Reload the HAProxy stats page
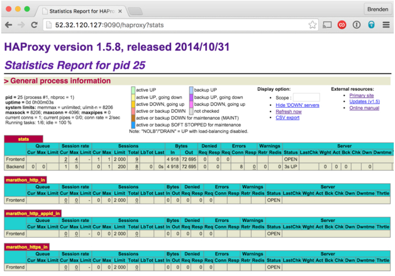The image size is (395, 276). pos(34,25)
